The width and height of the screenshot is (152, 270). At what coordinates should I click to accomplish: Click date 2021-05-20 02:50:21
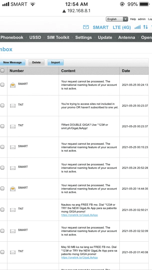(135, 210)
